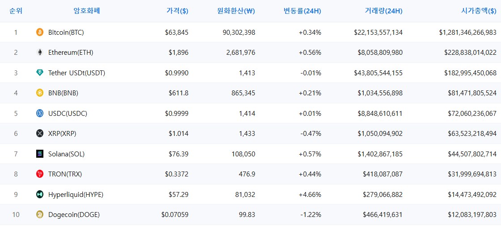Open the TRON(TRX) name link
The image size is (501, 229).
point(65,174)
